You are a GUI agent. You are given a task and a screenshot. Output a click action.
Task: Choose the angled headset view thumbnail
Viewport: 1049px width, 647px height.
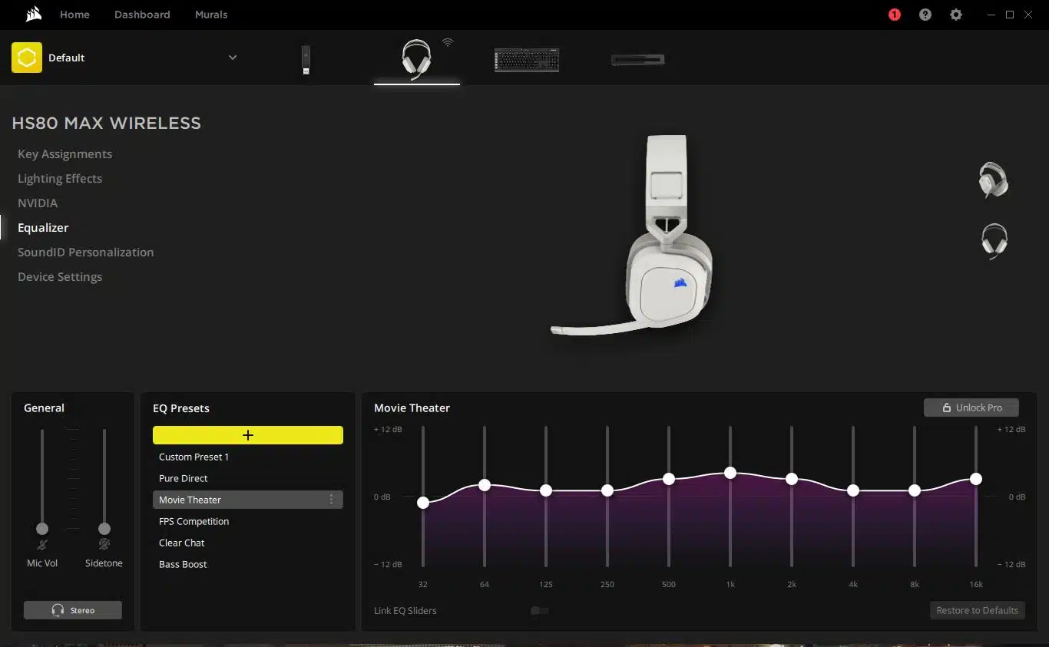994,180
